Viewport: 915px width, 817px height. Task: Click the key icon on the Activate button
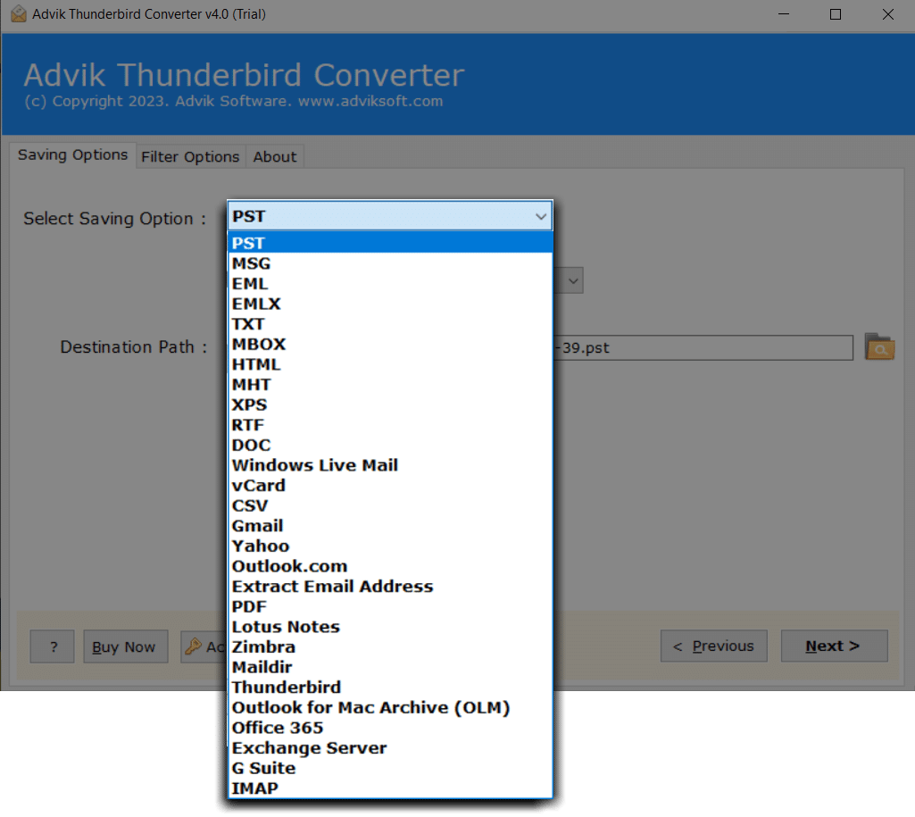point(193,646)
